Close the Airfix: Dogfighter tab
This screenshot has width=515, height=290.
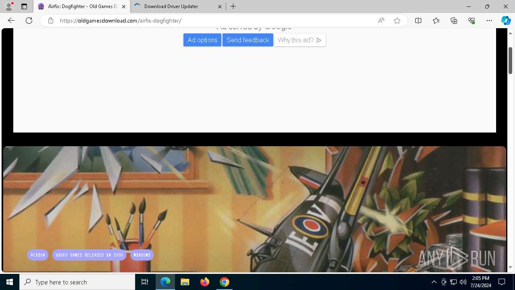(124, 6)
